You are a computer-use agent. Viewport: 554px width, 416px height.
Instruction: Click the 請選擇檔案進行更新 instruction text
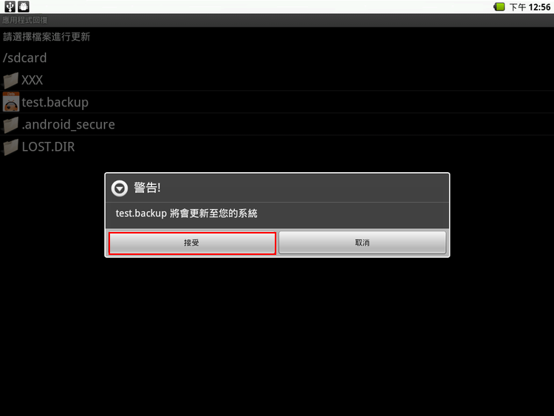coord(47,37)
